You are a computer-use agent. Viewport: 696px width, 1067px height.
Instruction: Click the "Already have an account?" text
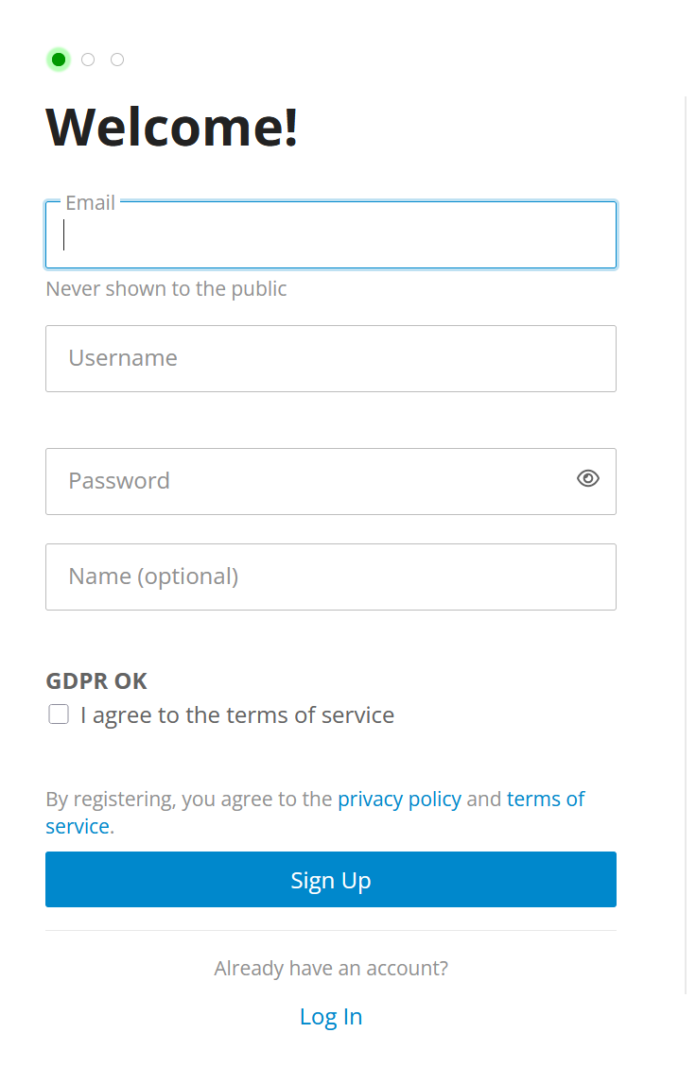pyautogui.click(x=331, y=968)
